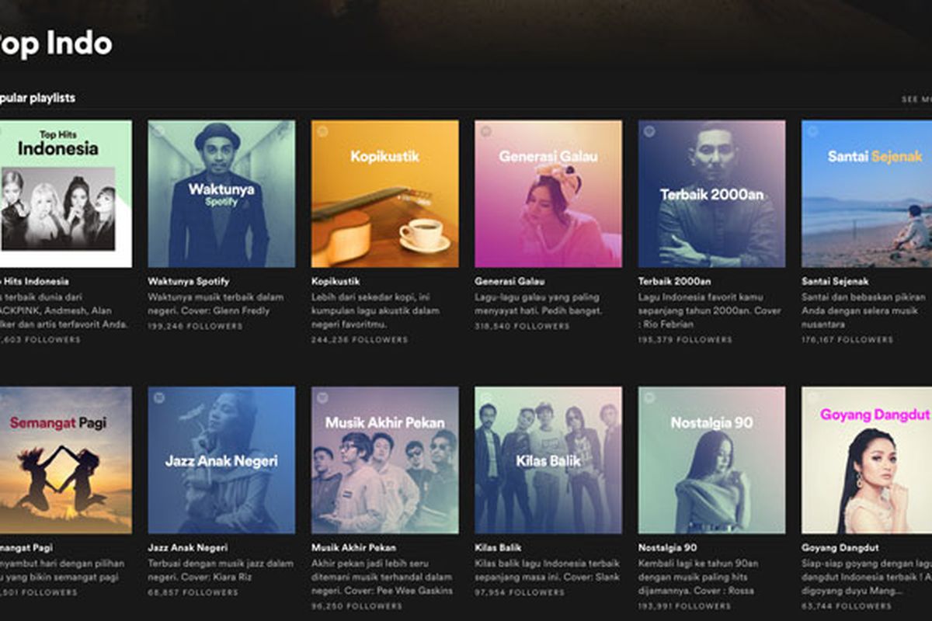Click Jazz Anak Negeri title below cover
The width and height of the screenshot is (932, 621).
pyautogui.click(x=188, y=547)
